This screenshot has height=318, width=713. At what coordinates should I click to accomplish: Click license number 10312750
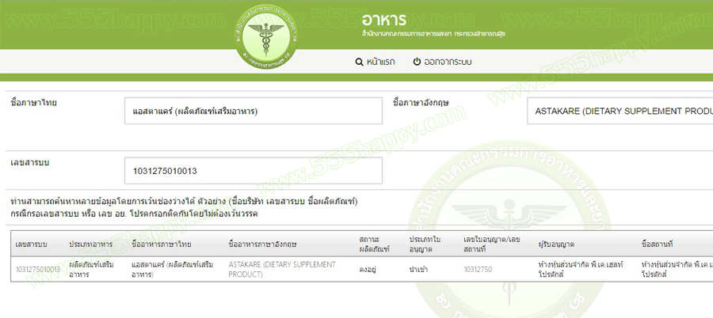point(478,270)
